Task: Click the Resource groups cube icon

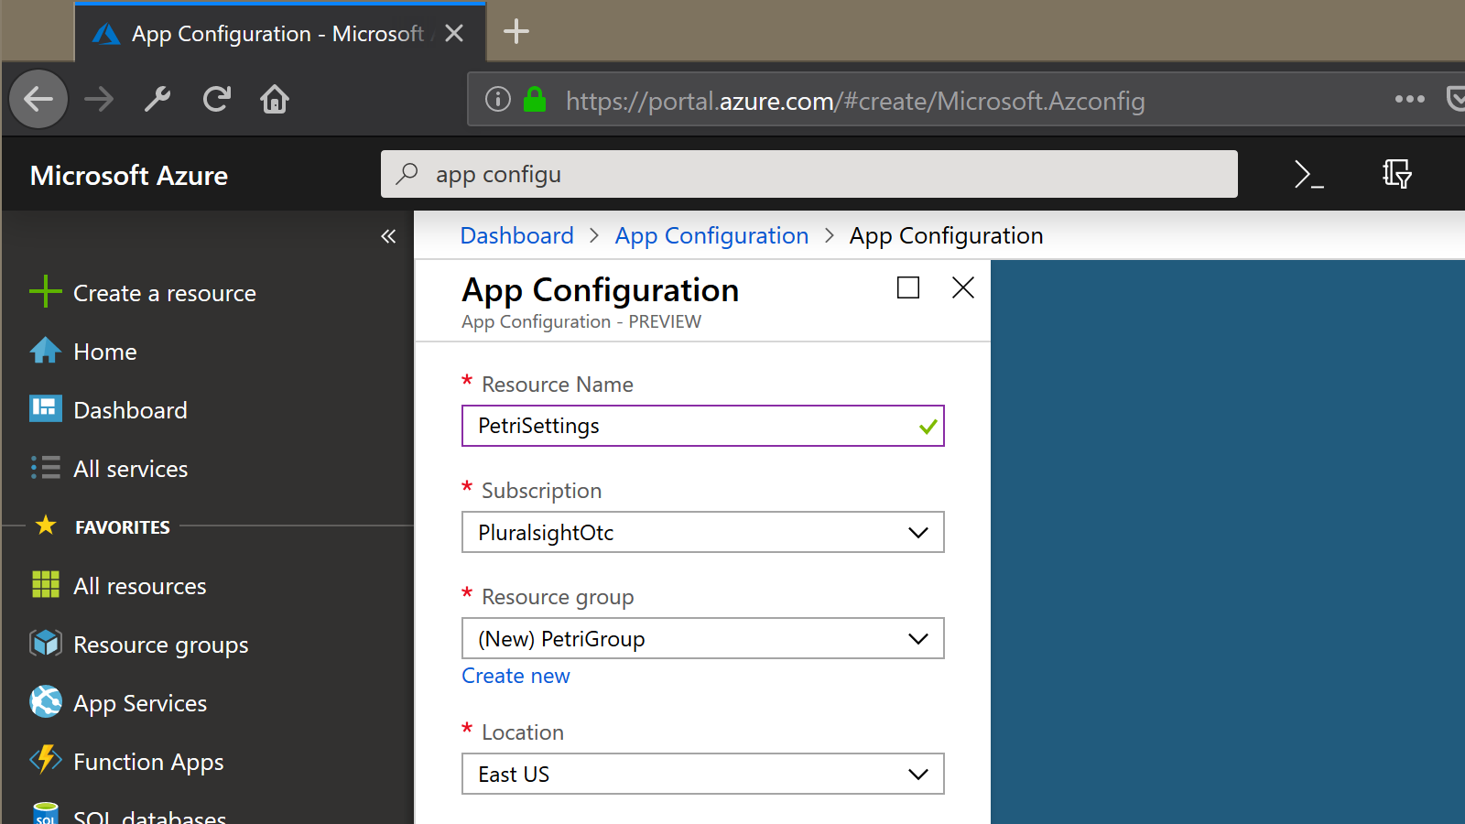Action: click(46, 644)
